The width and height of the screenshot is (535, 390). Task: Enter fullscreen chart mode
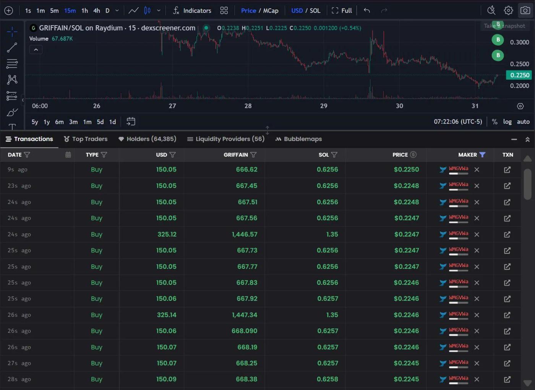pos(342,10)
